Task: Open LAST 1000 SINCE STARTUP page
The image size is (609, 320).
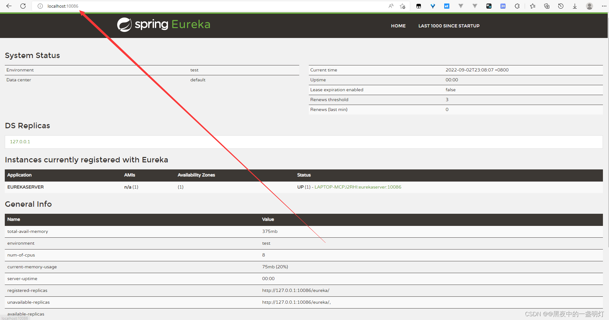Action: [x=449, y=26]
